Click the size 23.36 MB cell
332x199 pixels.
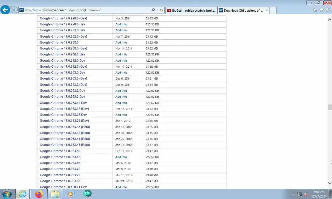[x=152, y=121]
